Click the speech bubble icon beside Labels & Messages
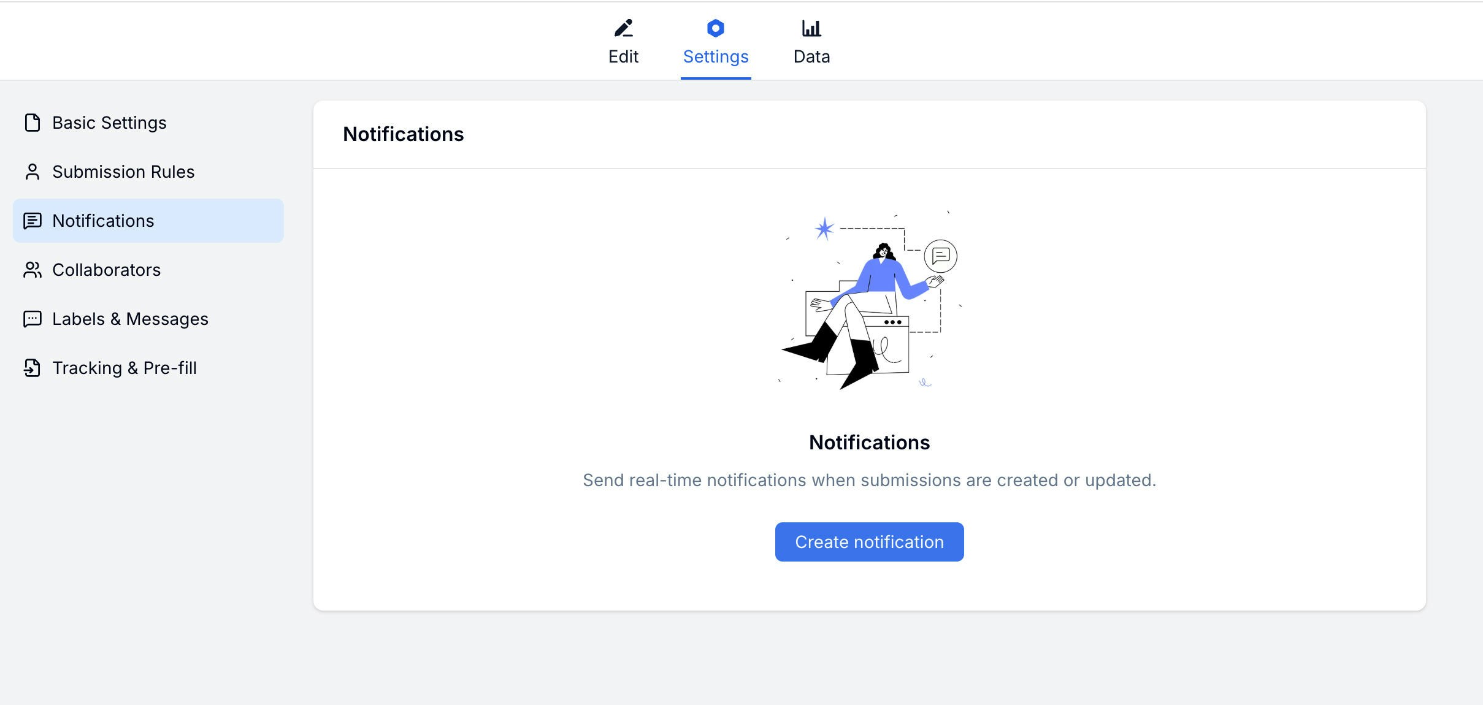The width and height of the screenshot is (1483, 705). click(32, 319)
